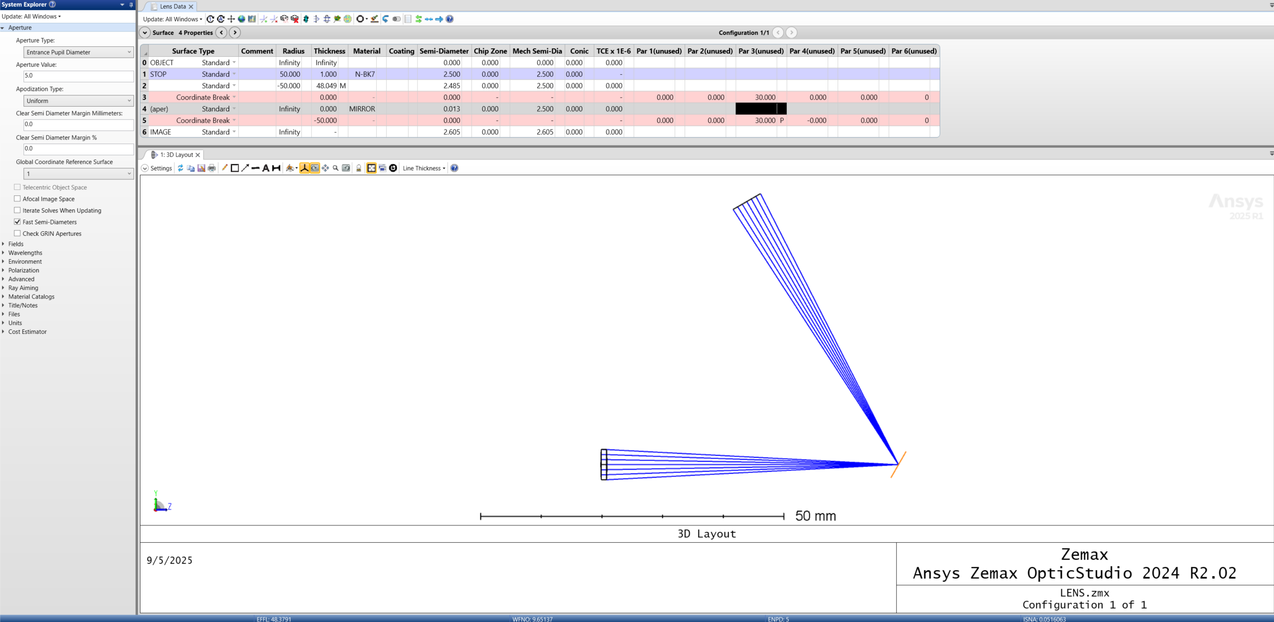Click the Aperture Value input field
1274x622 pixels.
click(78, 76)
